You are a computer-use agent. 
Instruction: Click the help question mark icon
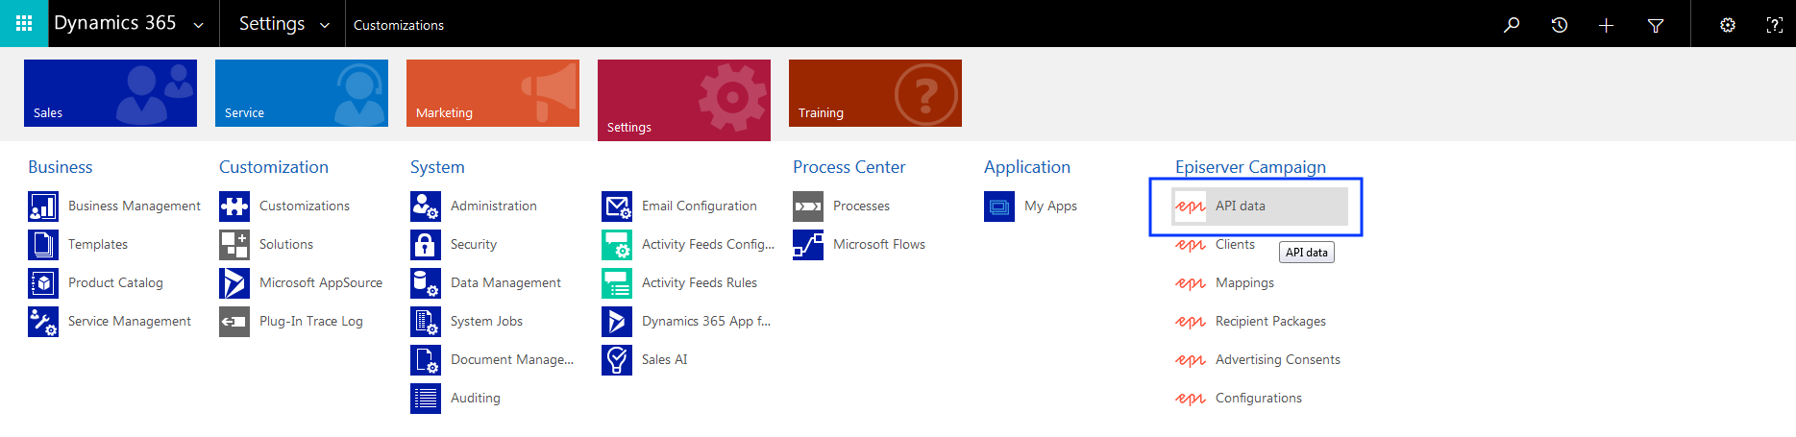click(x=1774, y=25)
